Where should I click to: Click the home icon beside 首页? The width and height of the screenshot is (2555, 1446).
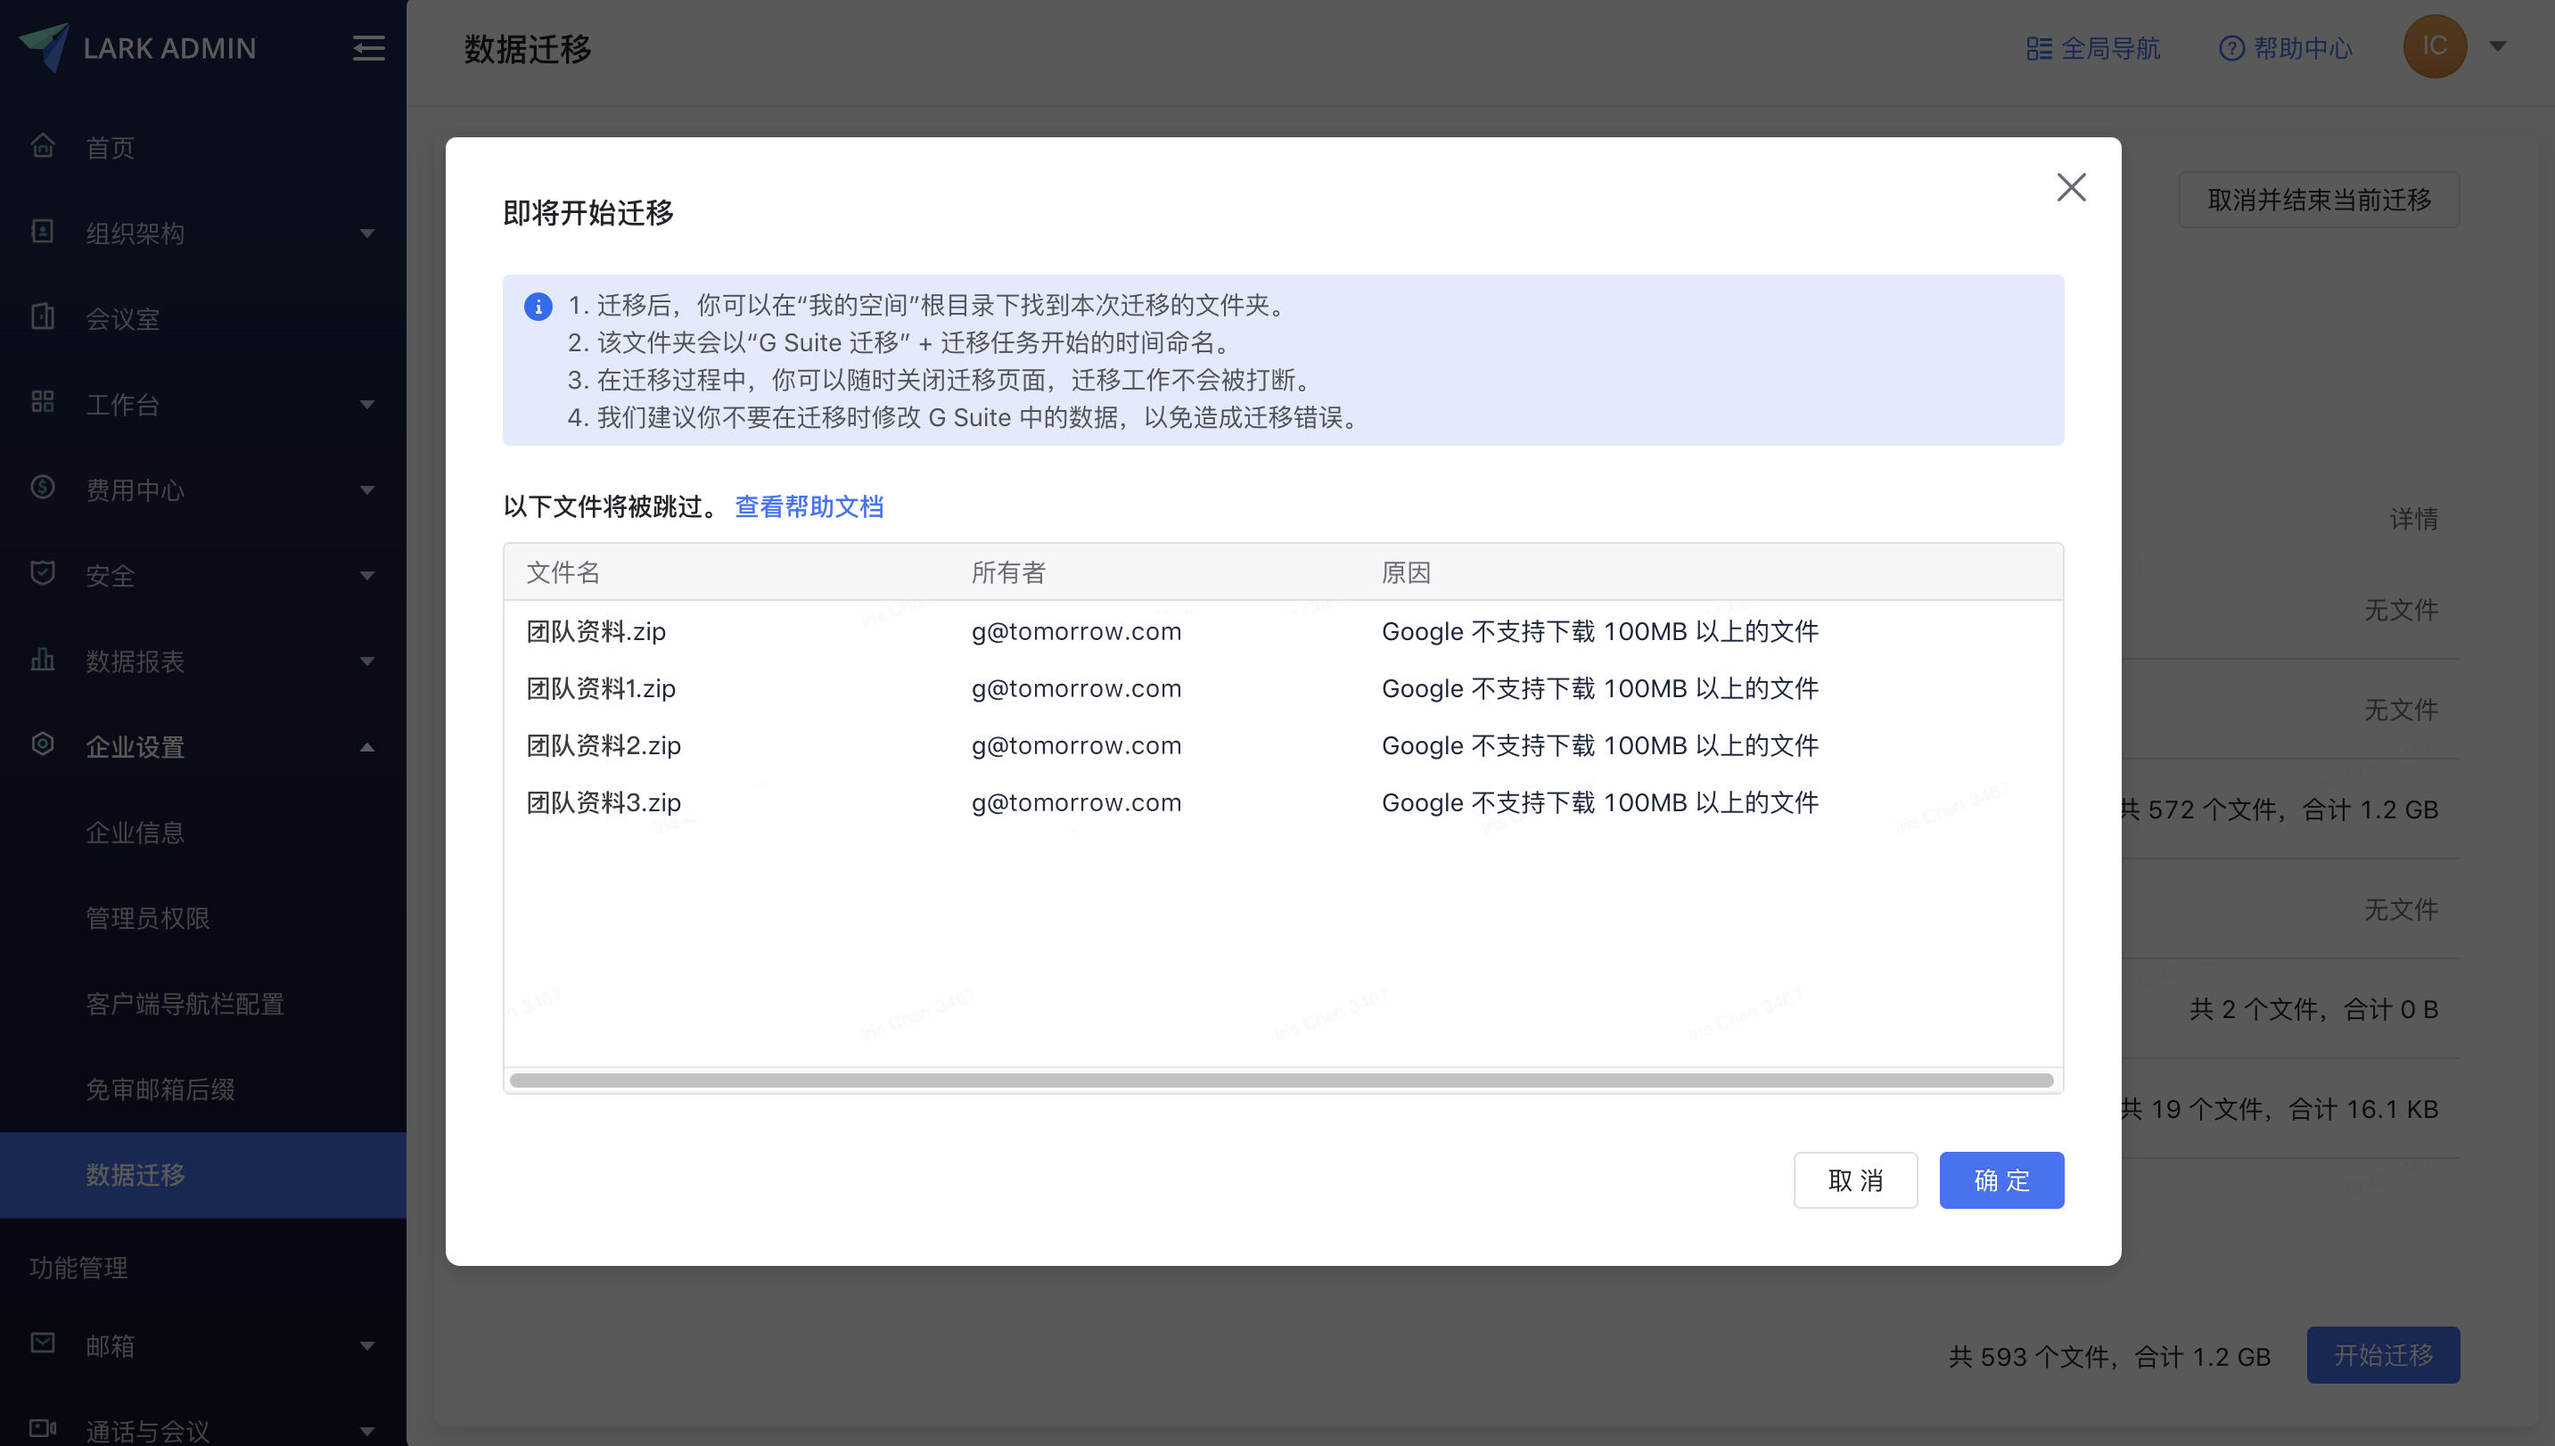point(43,145)
